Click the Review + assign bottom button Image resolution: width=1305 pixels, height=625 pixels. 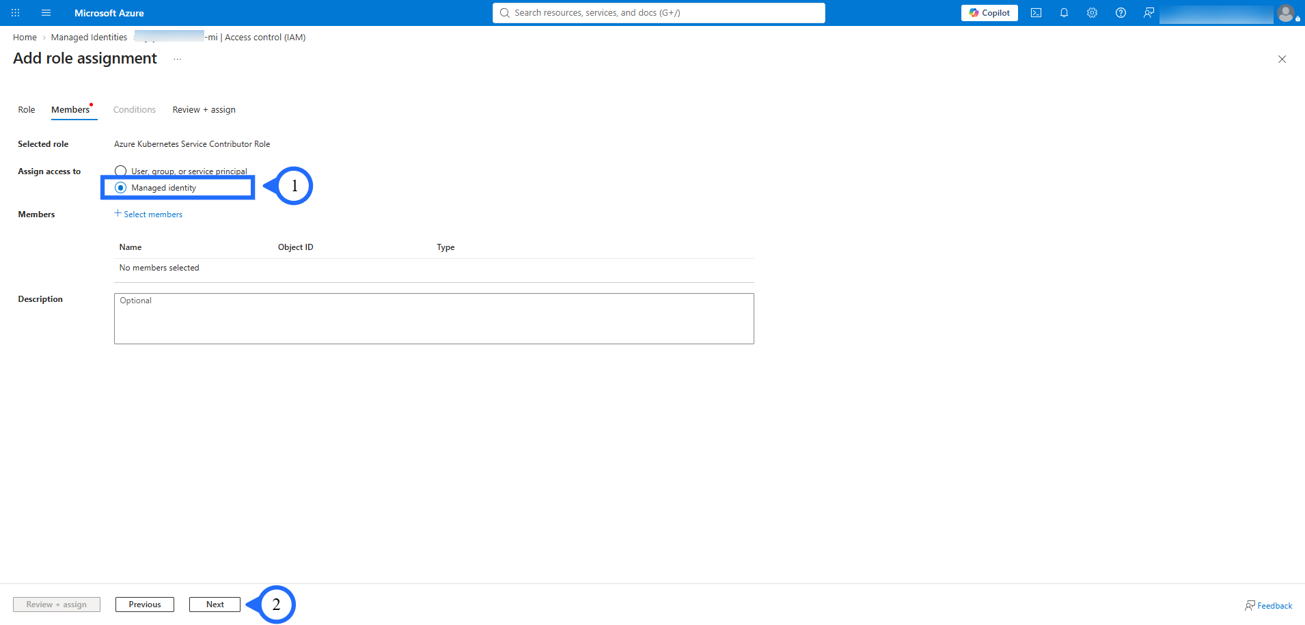[x=57, y=605]
